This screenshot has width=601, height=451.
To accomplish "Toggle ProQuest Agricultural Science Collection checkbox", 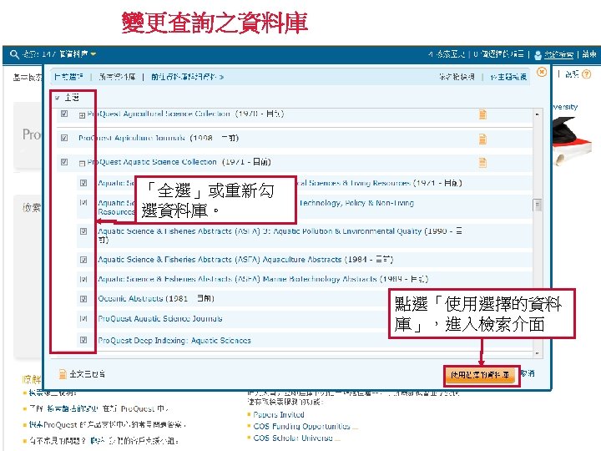I will click(64, 114).
